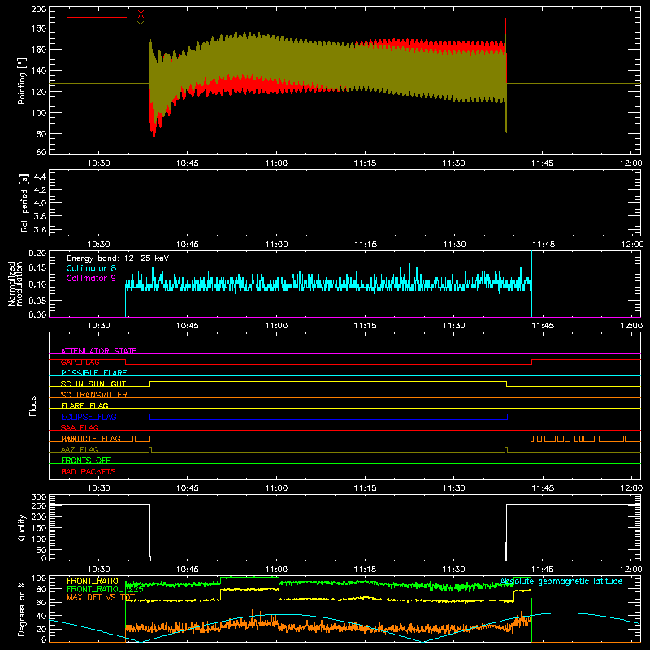
Task: Click the 10:45 tick under the modulation panel
Action: click(188, 326)
